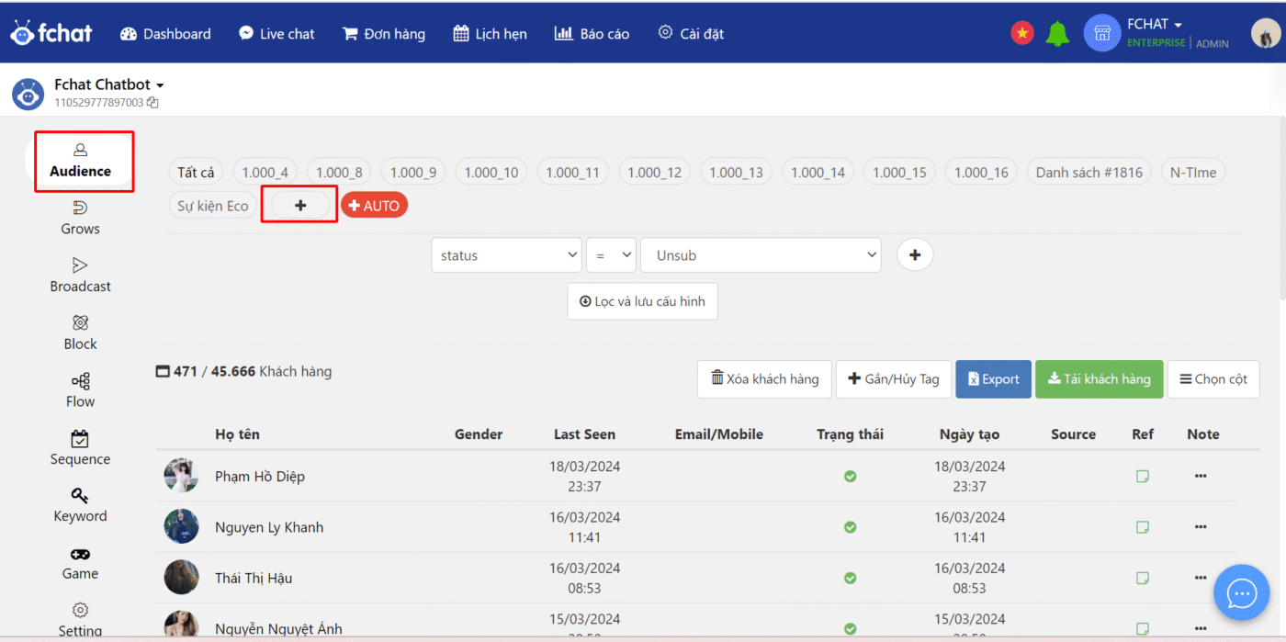Select the 1.000_10 audience list tab
Image resolution: width=1286 pixels, height=642 pixels.
pos(491,172)
